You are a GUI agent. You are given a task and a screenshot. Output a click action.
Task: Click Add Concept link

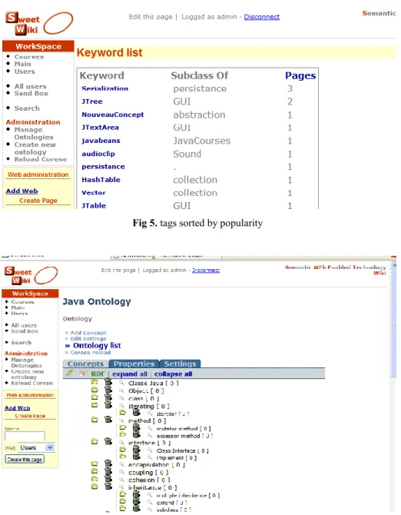(88, 333)
